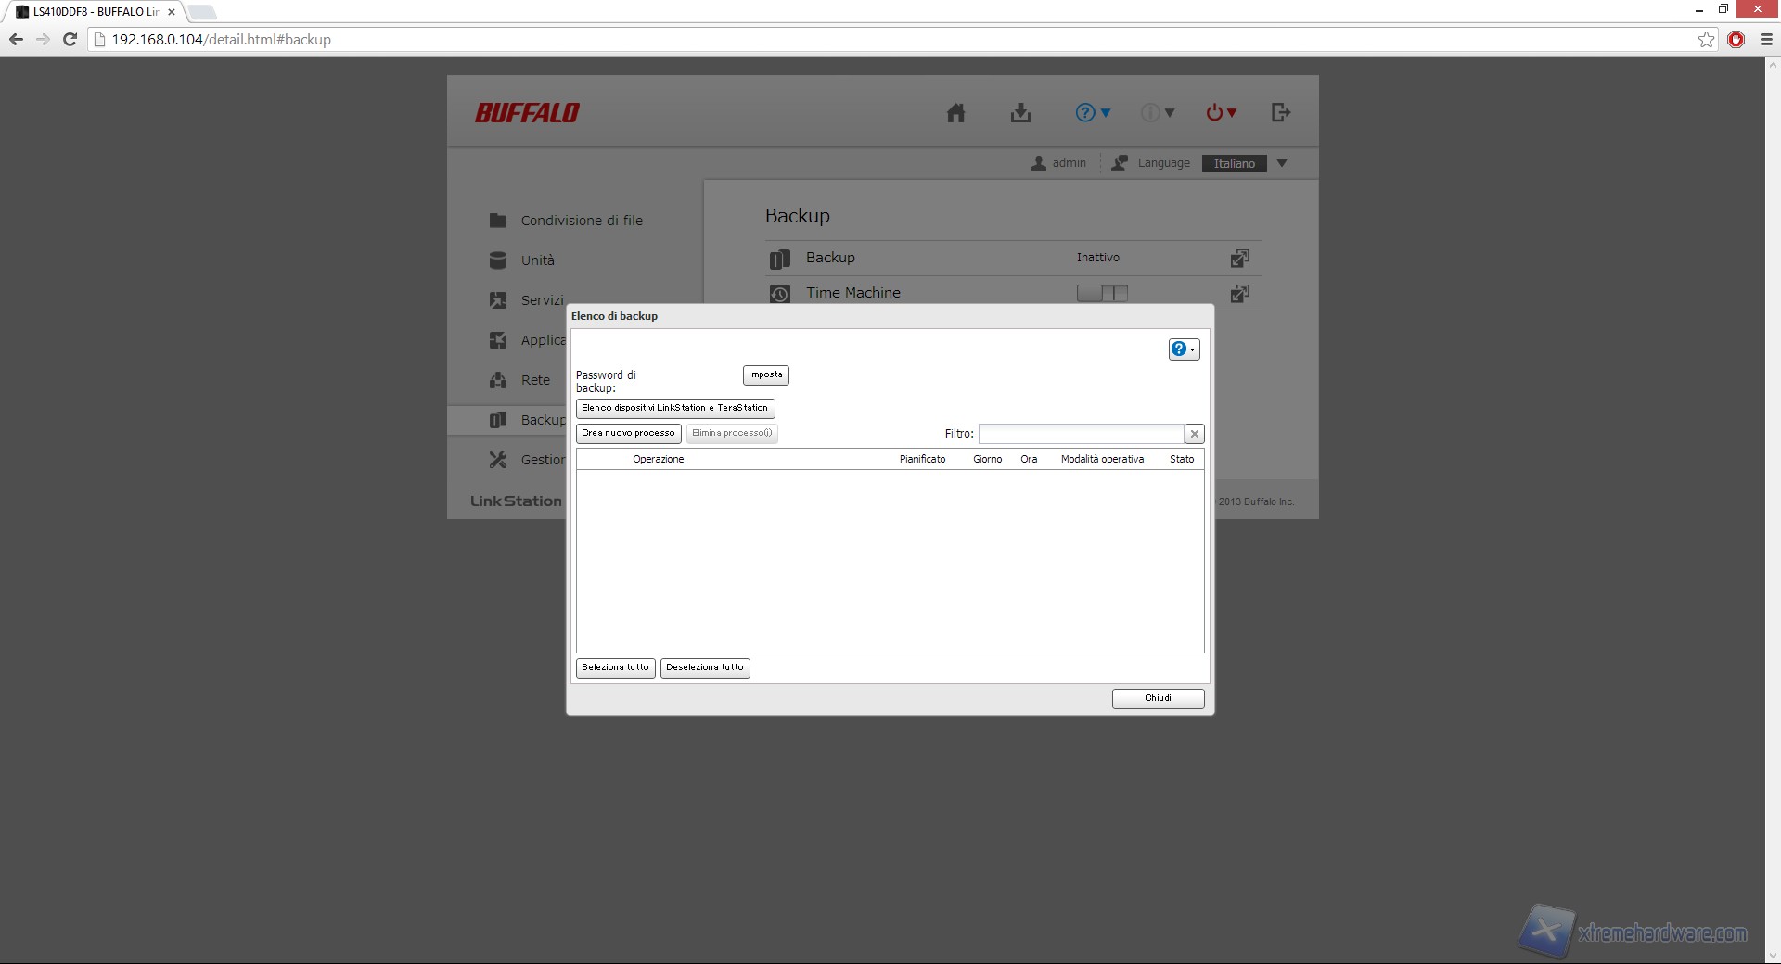Open Time Machine settings popup icon
This screenshot has width=1781, height=964.
pyautogui.click(x=1239, y=294)
